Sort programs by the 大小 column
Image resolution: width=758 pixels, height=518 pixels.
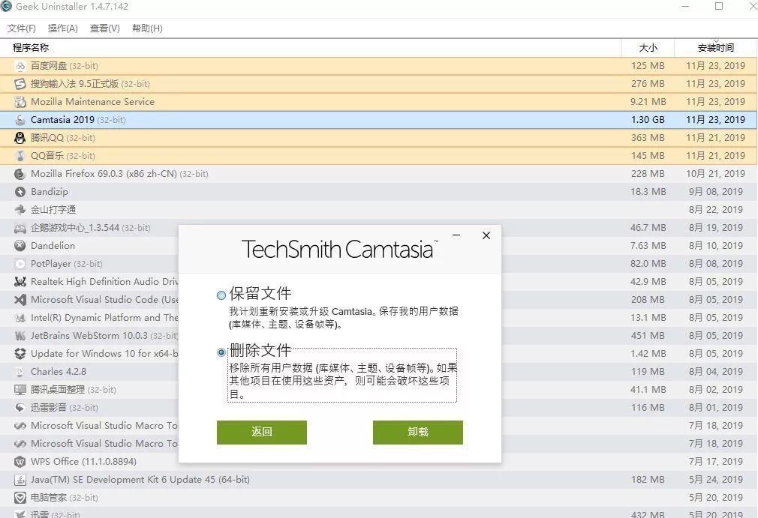[648, 47]
